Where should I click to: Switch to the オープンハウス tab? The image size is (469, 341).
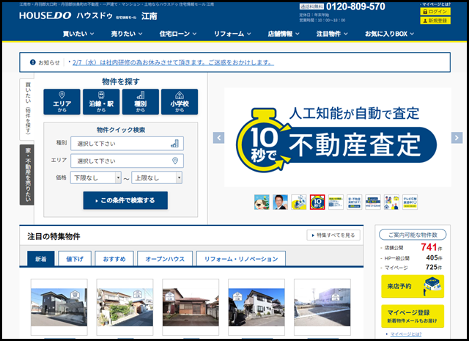tap(165, 259)
